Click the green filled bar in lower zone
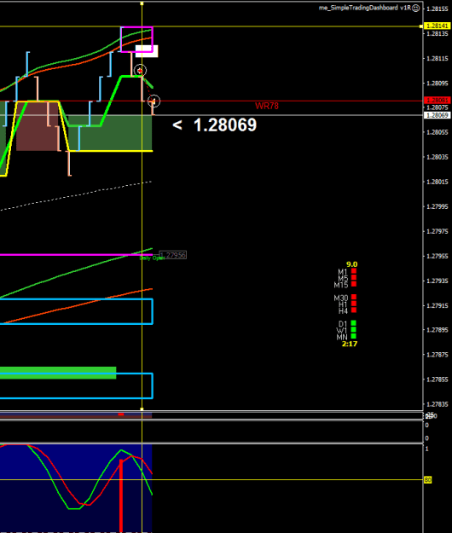The height and width of the screenshot is (533, 452). click(58, 373)
